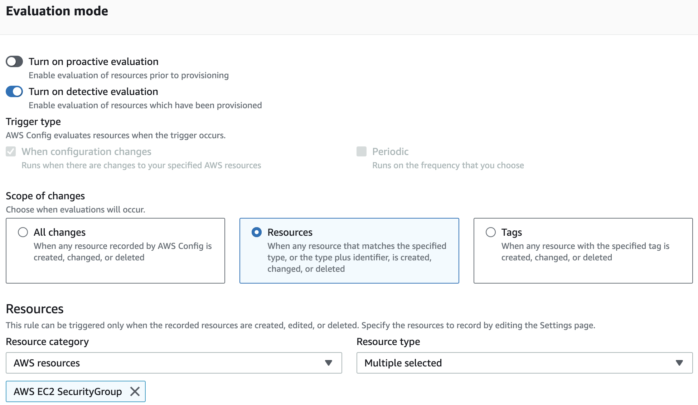The height and width of the screenshot is (405, 698).
Task: Remove the AWS EC2 SecurityGroup resource tag
Action: (x=135, y=391)
